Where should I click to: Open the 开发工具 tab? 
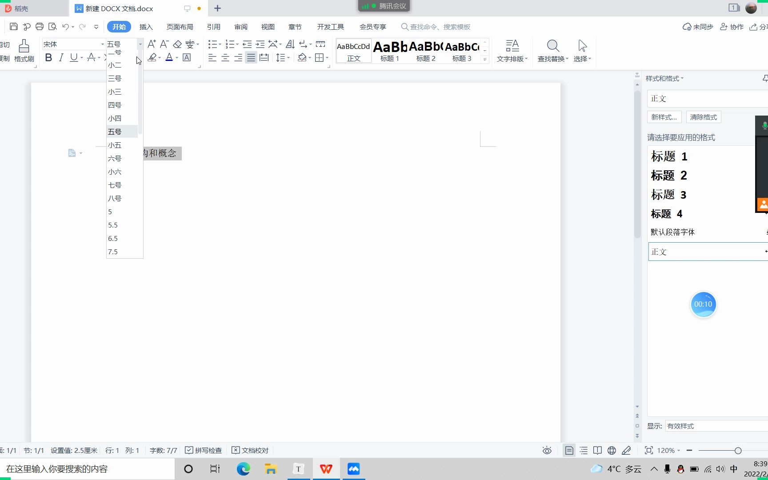pyautogui.click(x=330, y=27)
